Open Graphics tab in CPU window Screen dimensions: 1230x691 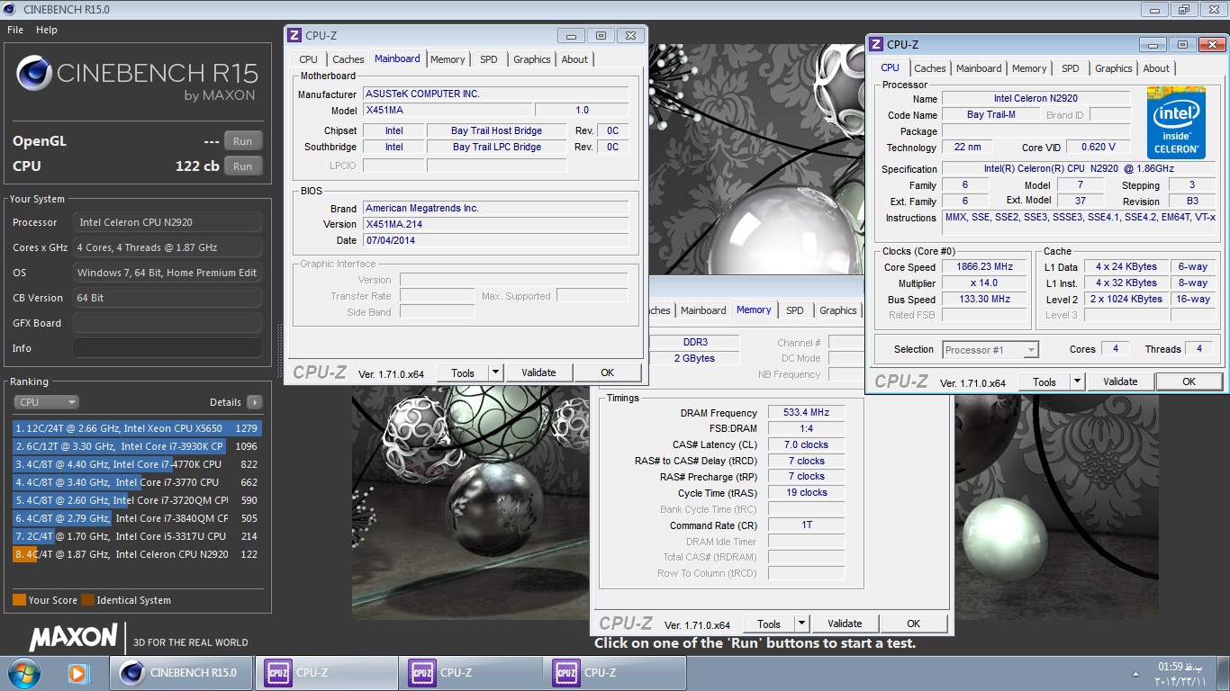pyautogui.click(x=1113, y=68)
